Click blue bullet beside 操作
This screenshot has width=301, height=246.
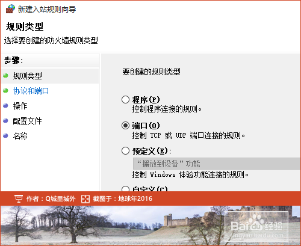[5, 105]
